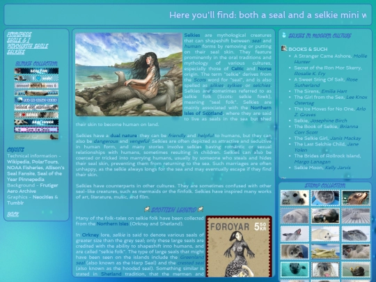
Task: Open Wikipedia credit link
Action: coord(18,162)
